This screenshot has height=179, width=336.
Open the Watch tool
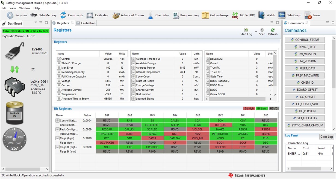pos(262,15)
